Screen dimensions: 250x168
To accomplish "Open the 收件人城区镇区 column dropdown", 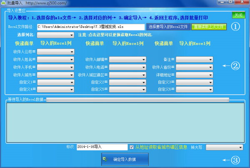I will [127, 75].
